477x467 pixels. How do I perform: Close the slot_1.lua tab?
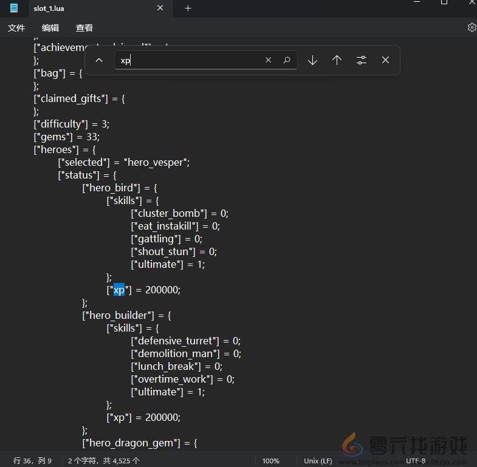[x=160, y=9]
